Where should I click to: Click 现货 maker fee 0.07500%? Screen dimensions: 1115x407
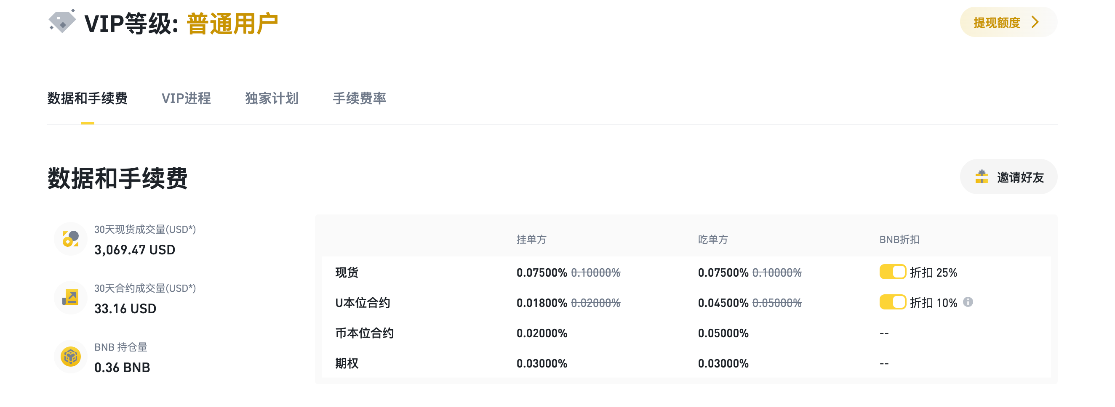(x=541, y=272)
